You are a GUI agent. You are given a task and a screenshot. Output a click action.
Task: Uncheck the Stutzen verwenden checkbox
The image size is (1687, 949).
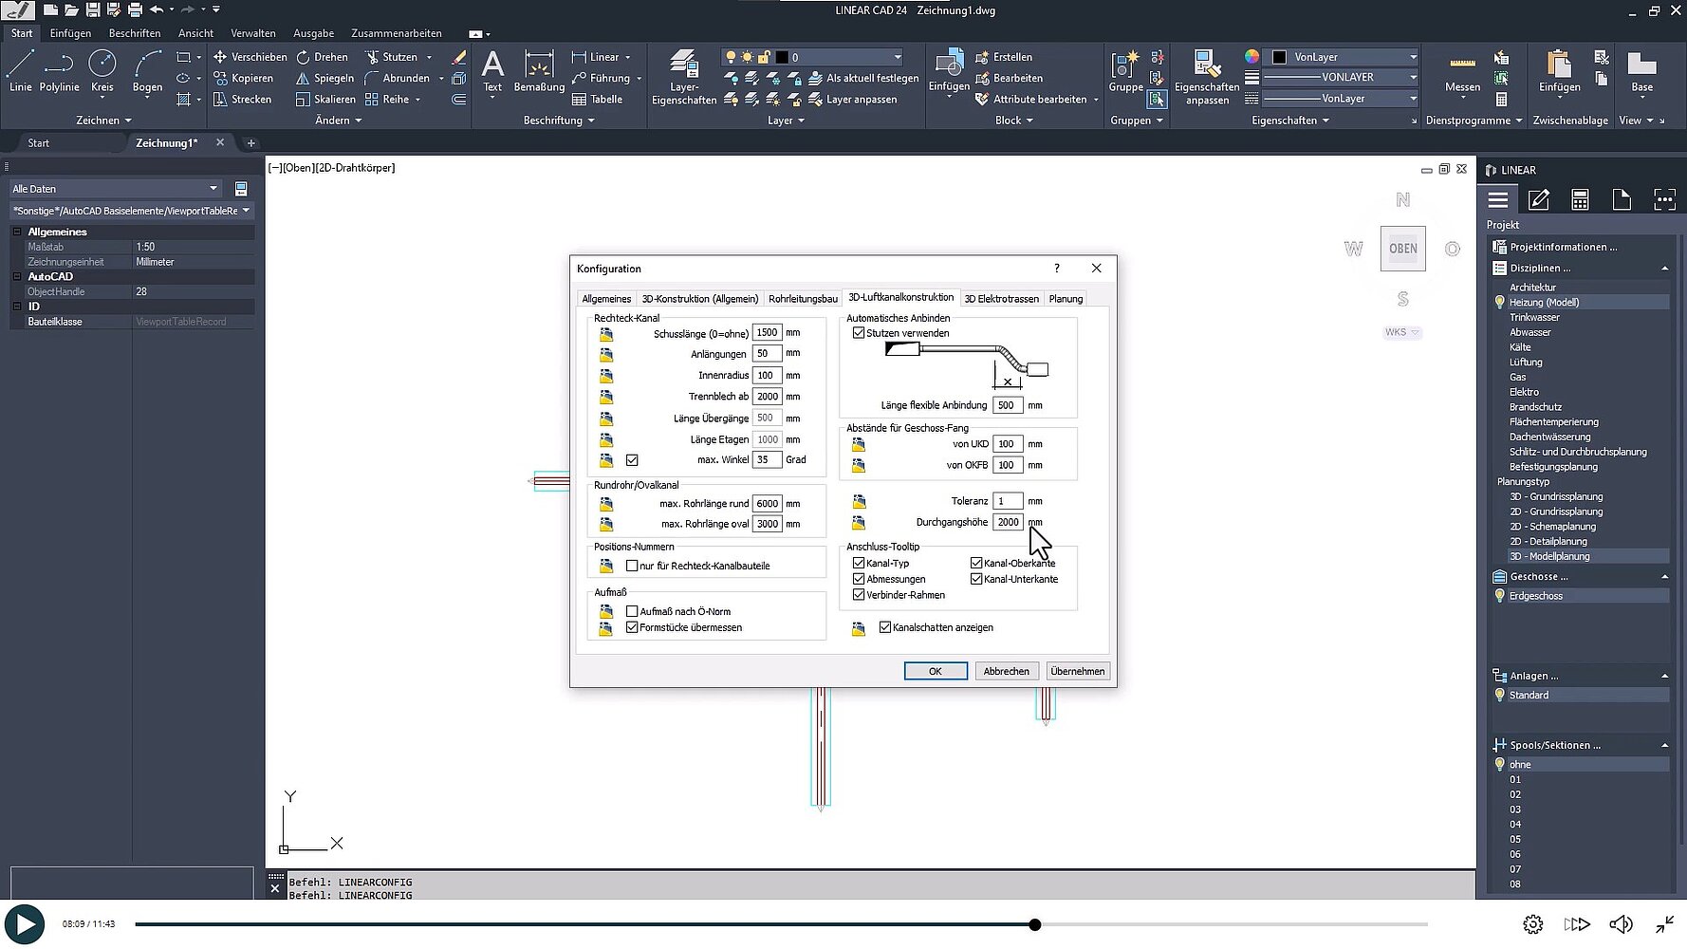859,333
